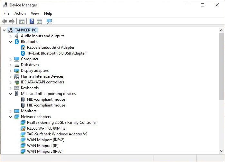Expand Human Interface Devices
Screen dimensions: 225x162
click(x=11, y=77)
